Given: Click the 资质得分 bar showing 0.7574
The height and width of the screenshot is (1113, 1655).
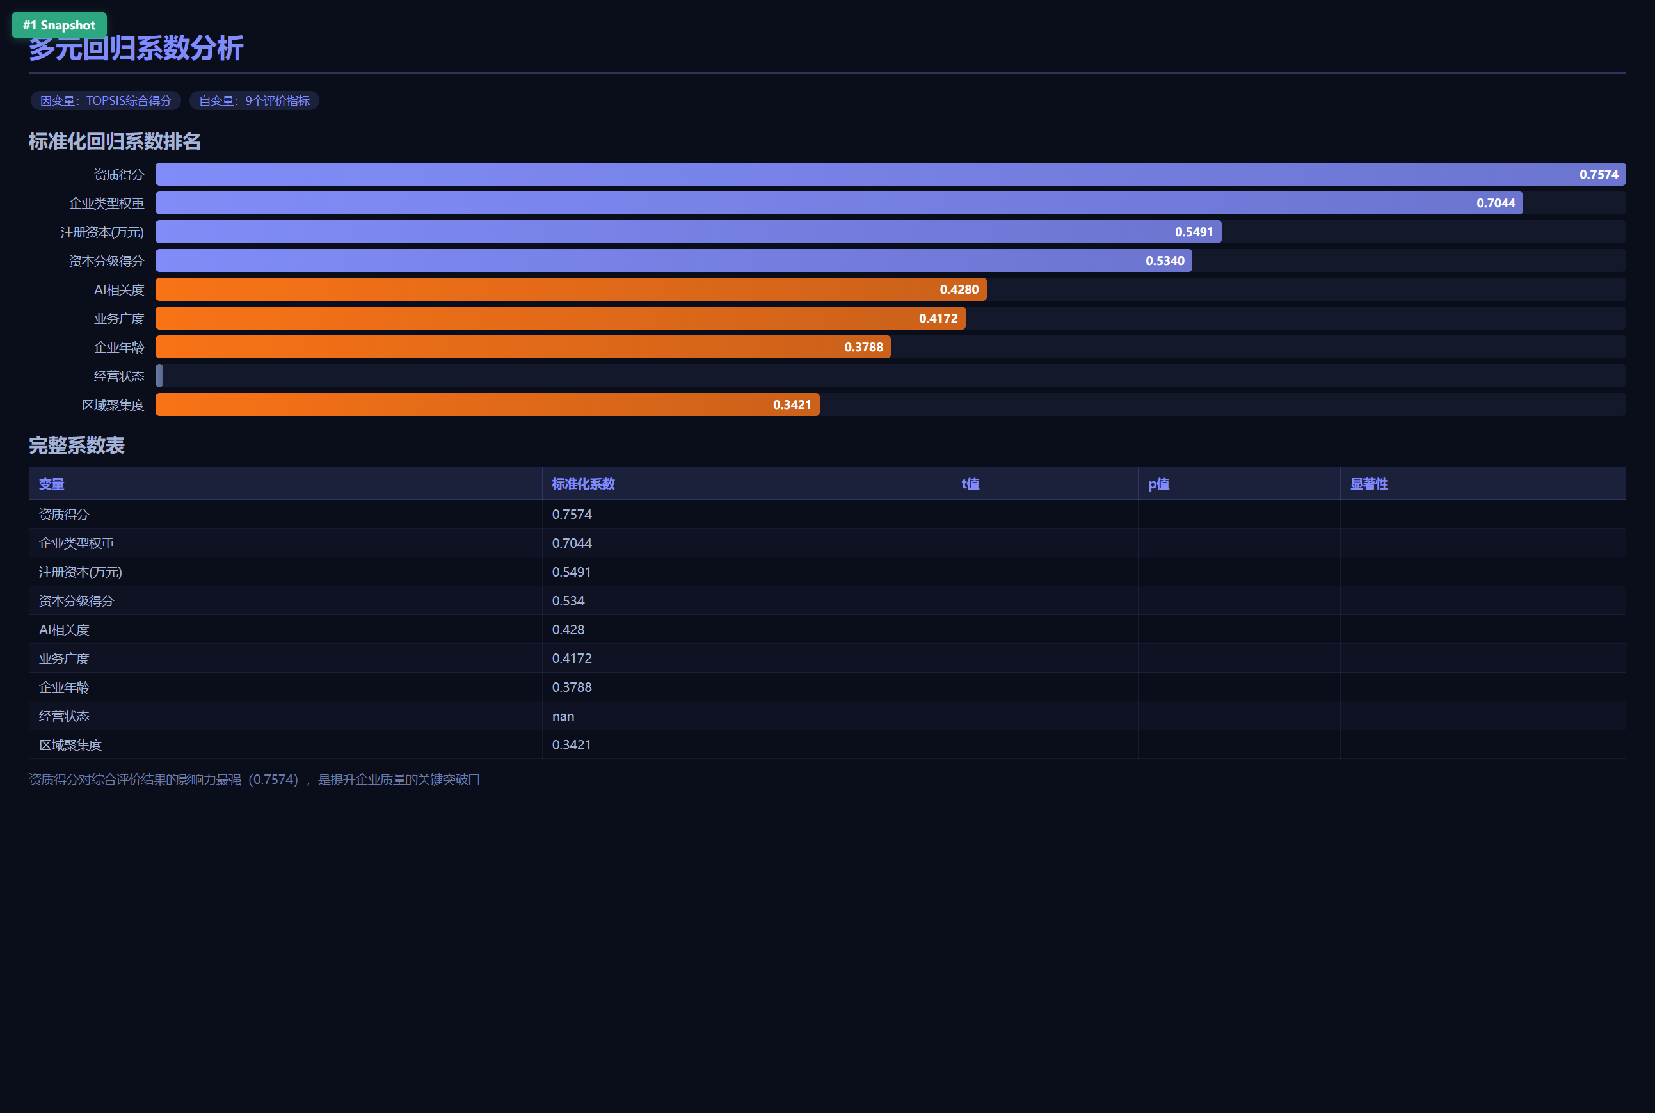Looking at the screenshot, I should 891,174.
